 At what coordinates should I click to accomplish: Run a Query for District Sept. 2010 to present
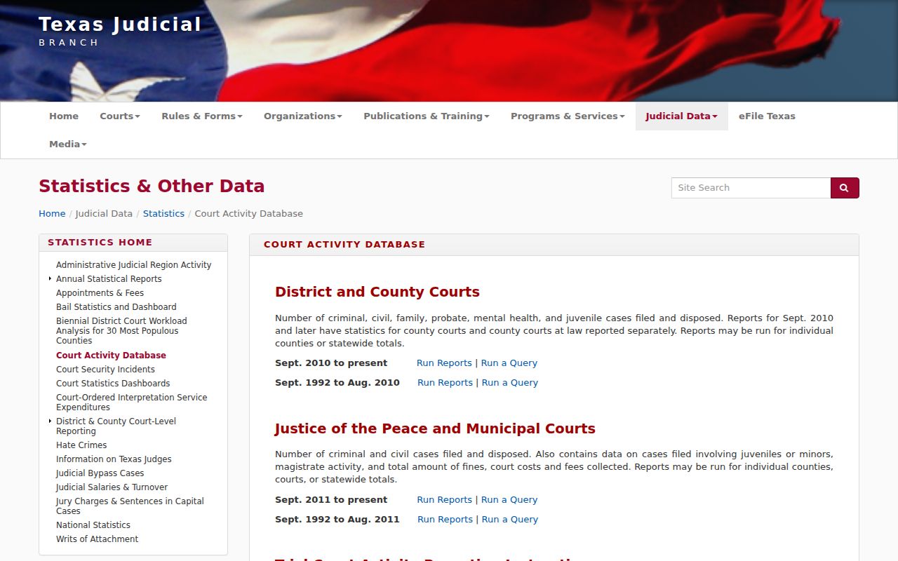click(509, 363)
